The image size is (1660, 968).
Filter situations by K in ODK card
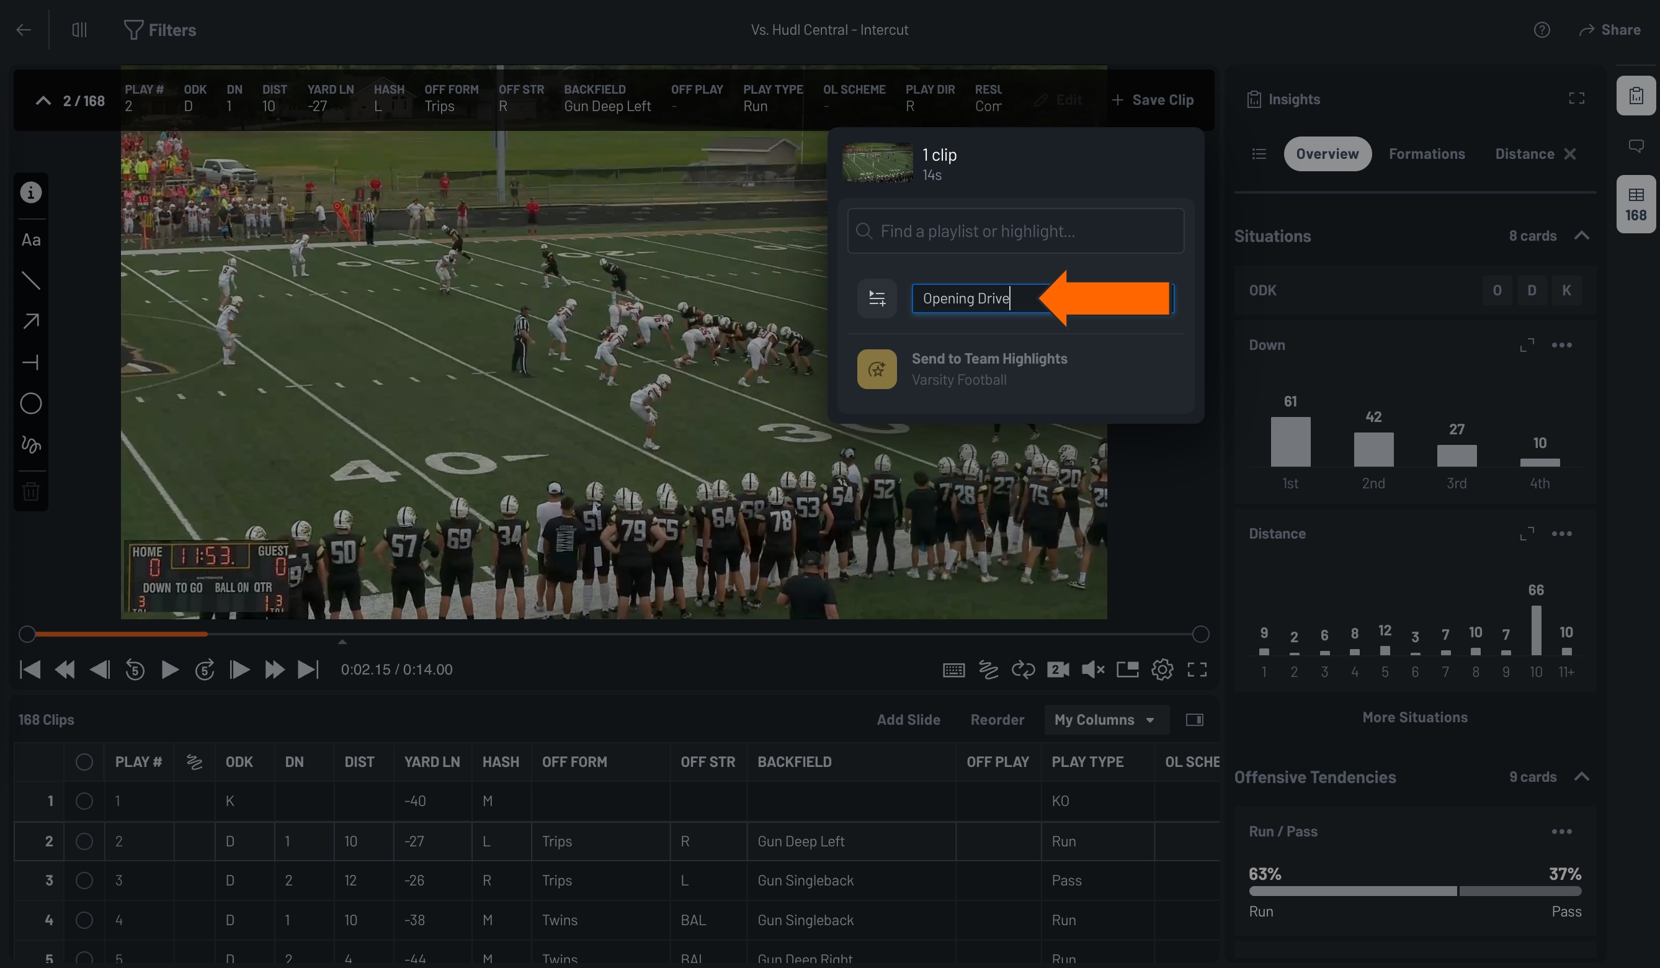[1567, 290]
